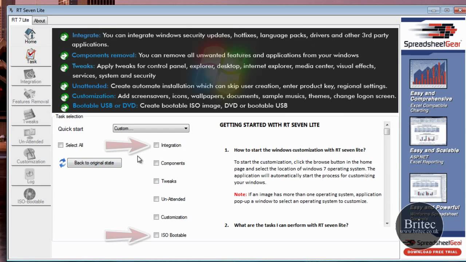
Task: Click the 'Easy and Scalable' ad text
Action: click(x=434, y=150)
